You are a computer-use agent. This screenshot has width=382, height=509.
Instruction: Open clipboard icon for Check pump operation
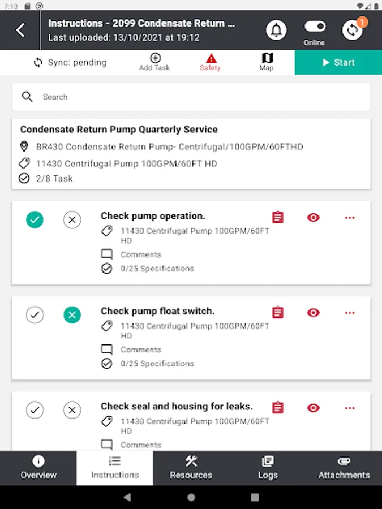click(x=277, y=217)
